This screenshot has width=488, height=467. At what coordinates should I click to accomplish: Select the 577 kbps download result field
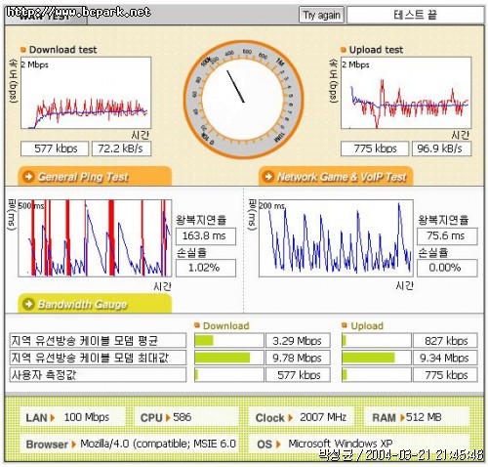click(55, 149)
